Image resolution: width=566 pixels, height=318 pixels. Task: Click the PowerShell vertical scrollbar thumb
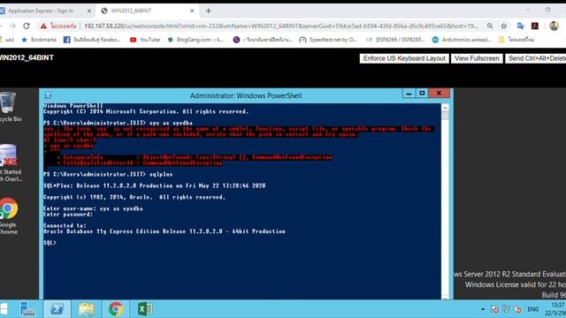(x=445, y=116)
